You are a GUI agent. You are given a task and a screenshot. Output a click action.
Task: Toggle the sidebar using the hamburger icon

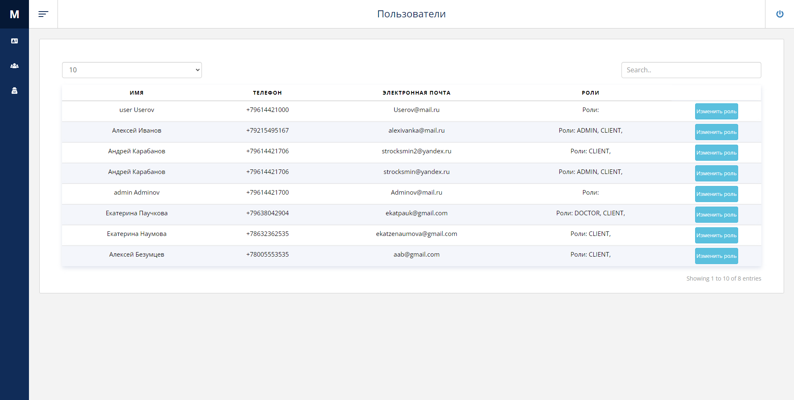43,14
